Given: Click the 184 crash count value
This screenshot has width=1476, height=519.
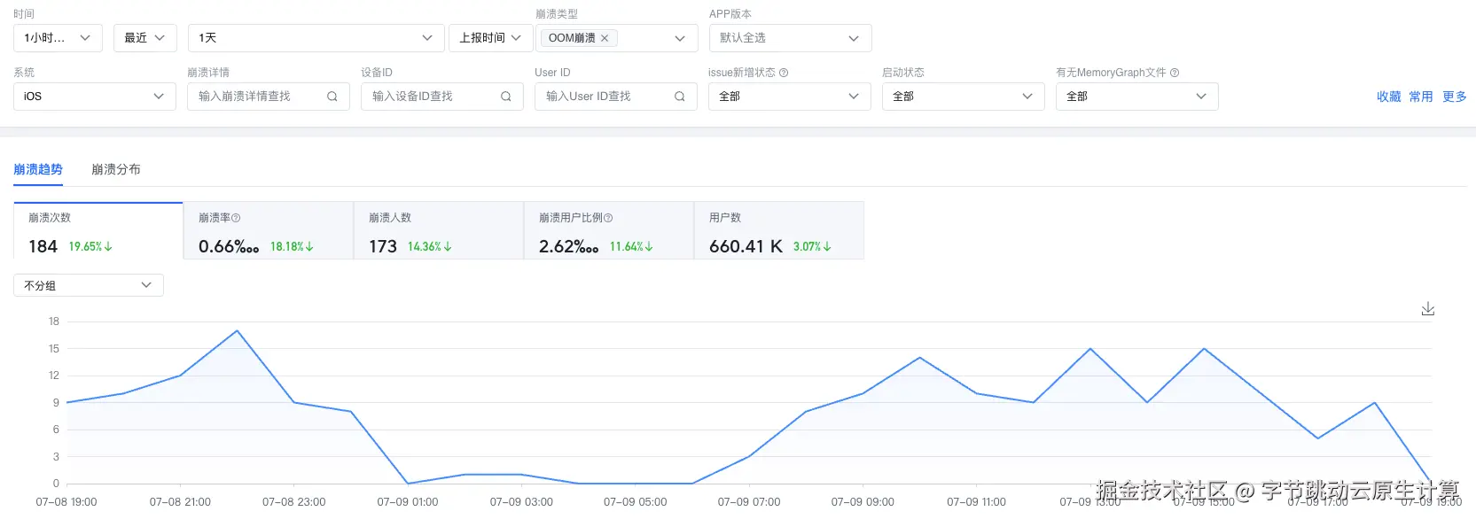Looking at the screenshot, I should (43, 246).
